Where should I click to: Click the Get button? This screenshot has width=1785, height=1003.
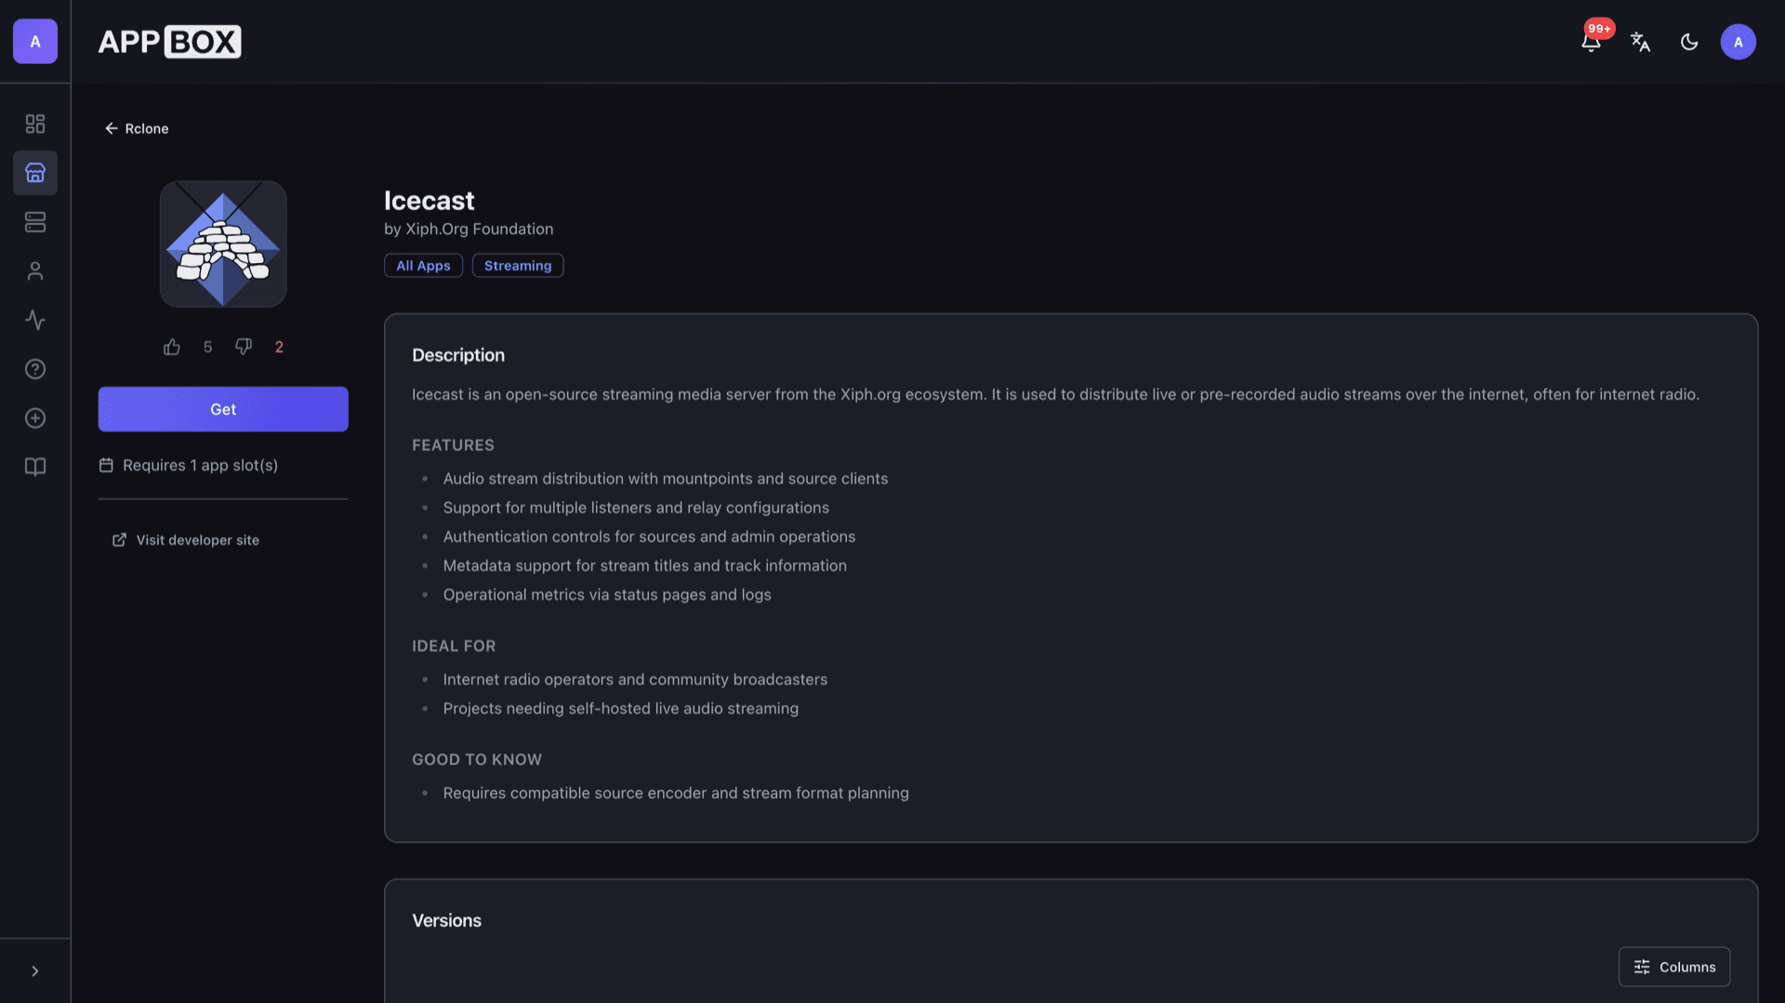pos(223,409)
